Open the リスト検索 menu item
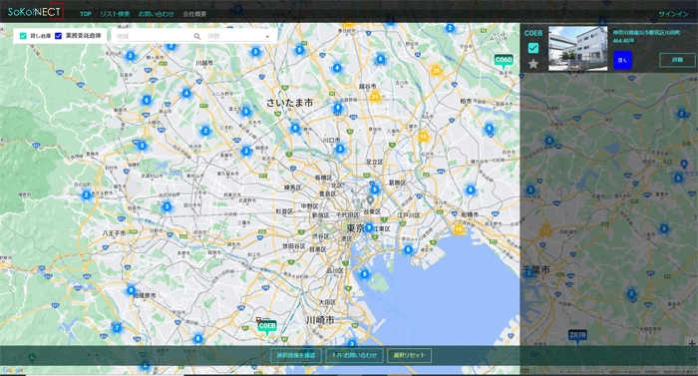This screenshot has width=698, height=376. (x=115, y=14)
